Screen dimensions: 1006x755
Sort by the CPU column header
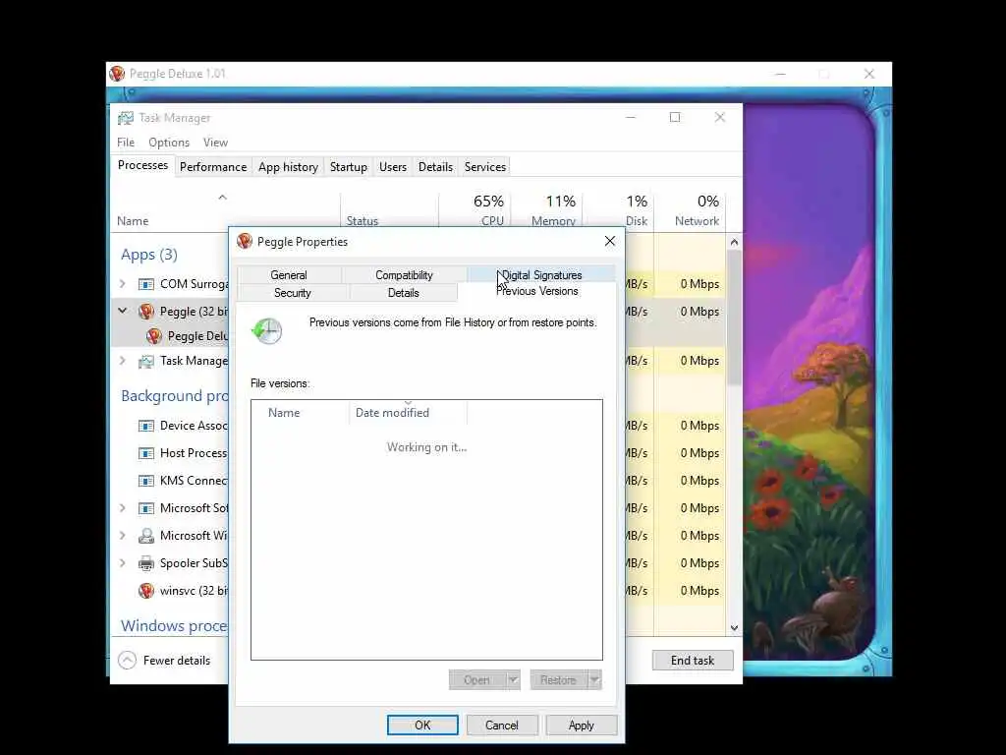tap(475, 209)
